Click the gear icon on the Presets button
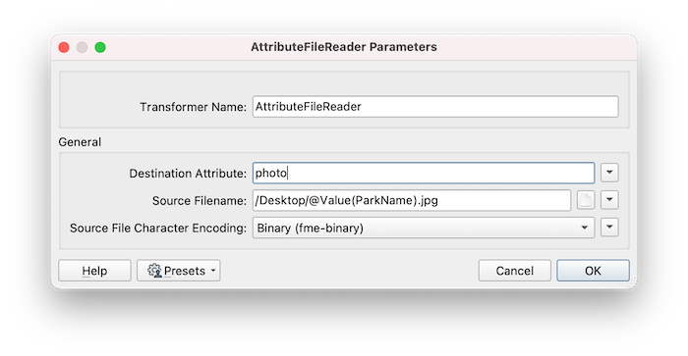The image size is (688, 356). click(154, 271)
